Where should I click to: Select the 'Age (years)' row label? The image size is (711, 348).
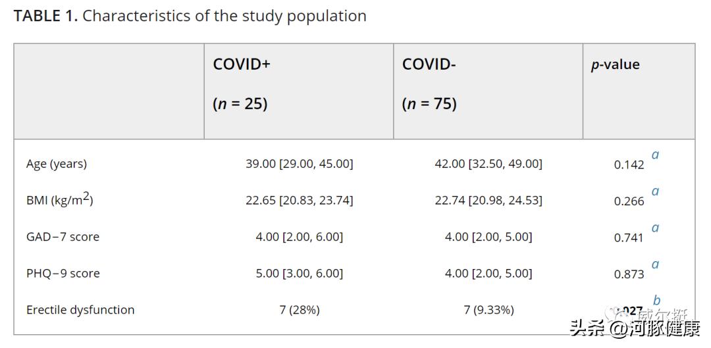click(57, 164)
